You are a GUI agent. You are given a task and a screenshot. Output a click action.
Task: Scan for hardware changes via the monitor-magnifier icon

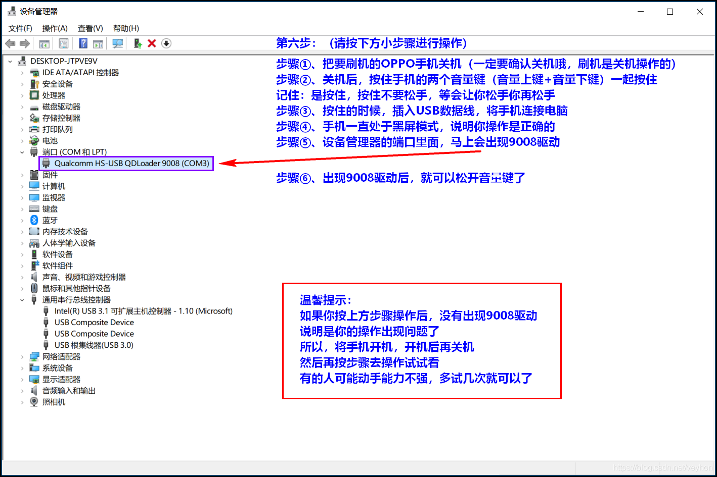tap(118, 43)
